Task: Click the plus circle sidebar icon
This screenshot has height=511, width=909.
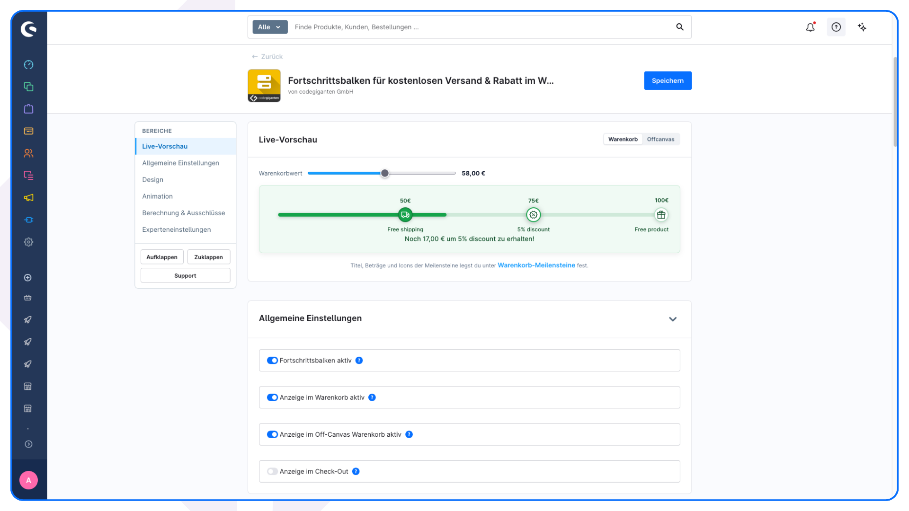Action: pos(28,278)
